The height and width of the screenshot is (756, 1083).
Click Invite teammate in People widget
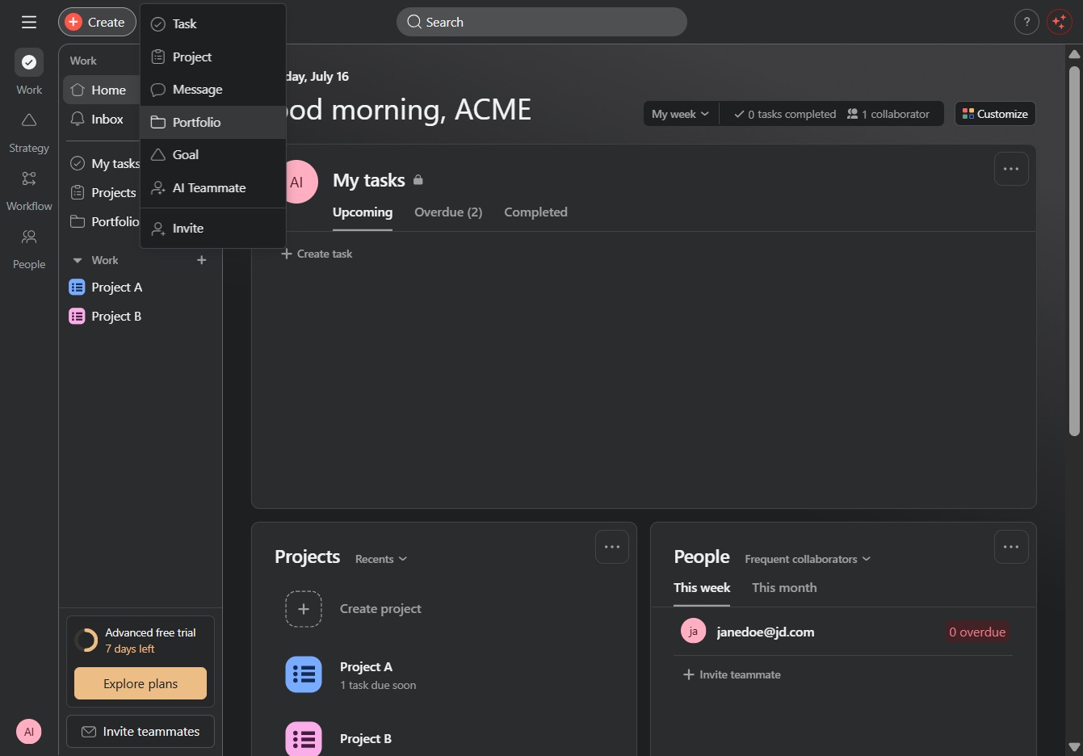point(732,674)
